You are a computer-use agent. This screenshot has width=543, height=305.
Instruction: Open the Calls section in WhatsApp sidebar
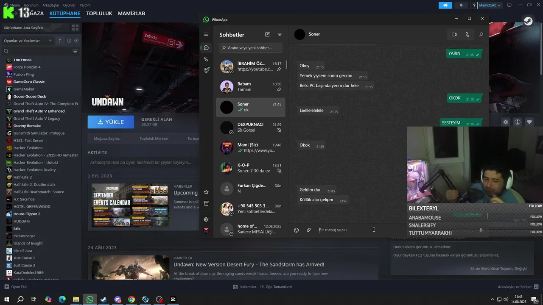coord(206,59)
